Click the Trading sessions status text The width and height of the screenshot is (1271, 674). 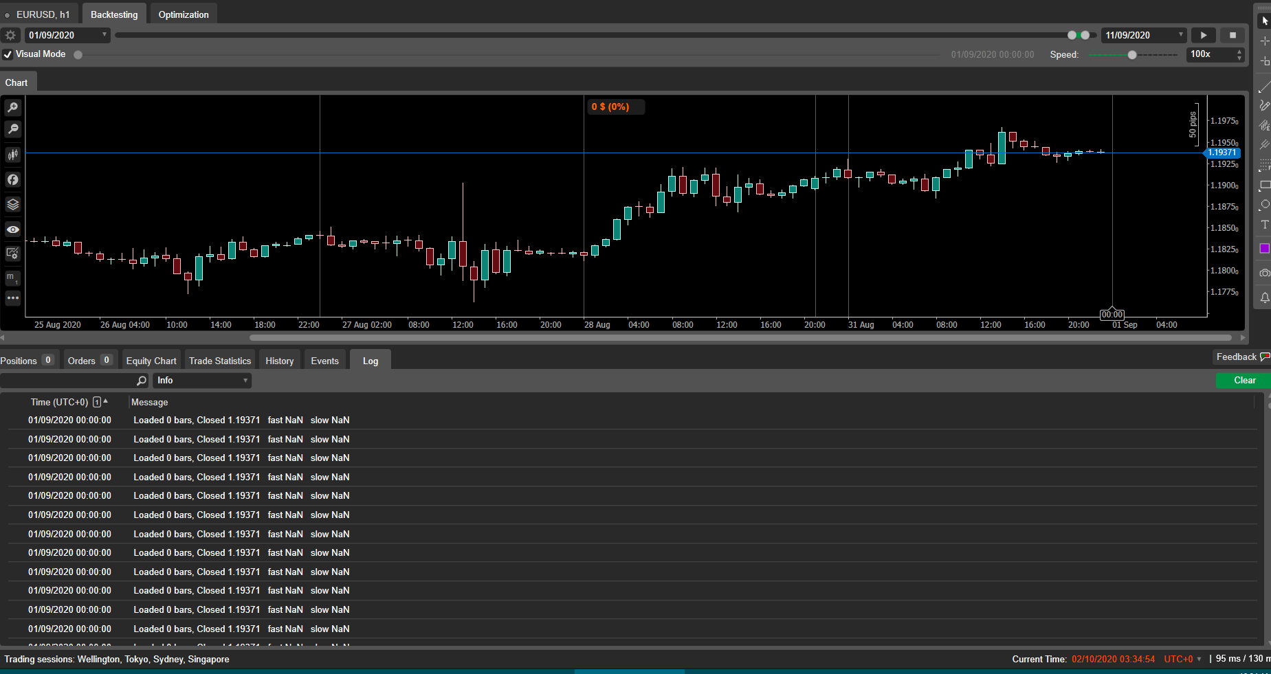pos(117,659)
